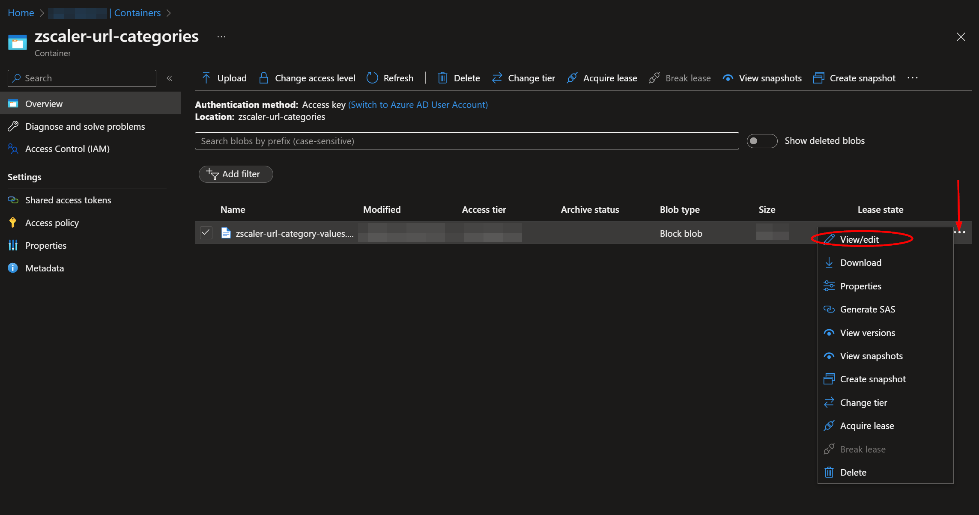
Task: Toggle Show deleted blobs switch
Action: tap(762, 140)
